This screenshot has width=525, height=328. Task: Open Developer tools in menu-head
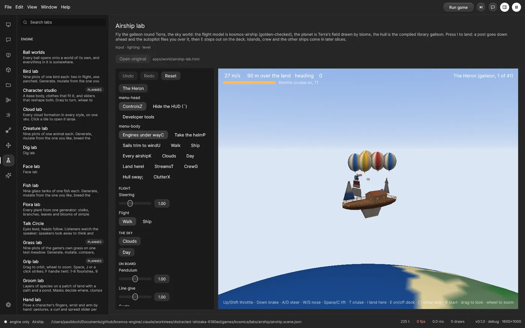(x=138, y=117)
